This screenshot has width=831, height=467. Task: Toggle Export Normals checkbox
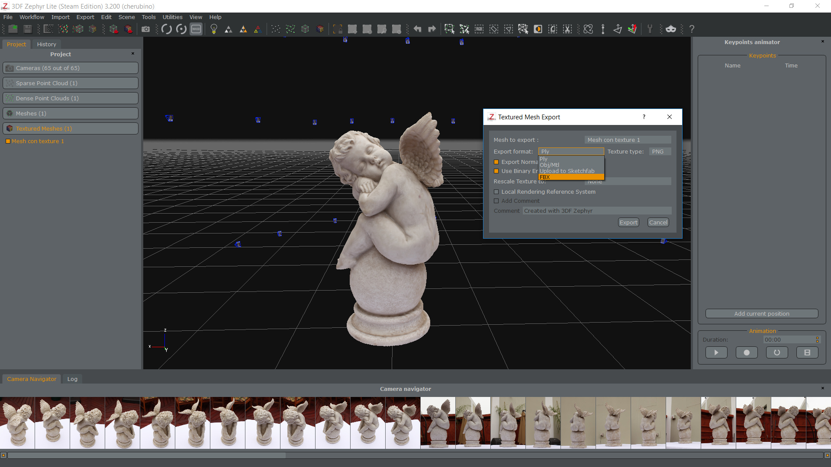[496, 161]
